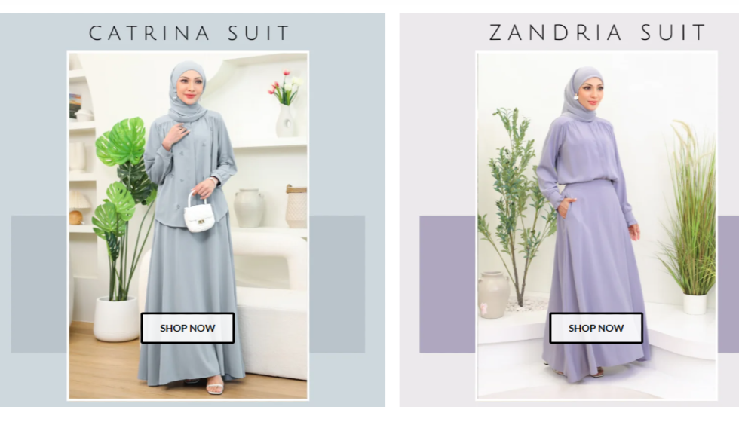Click the tulip vase on the shelf
The width and height of the screenshot is (739, 422).
[287, 105]
